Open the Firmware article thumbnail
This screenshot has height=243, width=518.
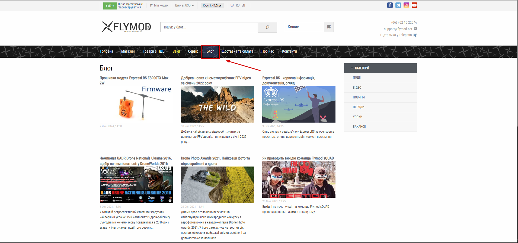click(136, 104)
